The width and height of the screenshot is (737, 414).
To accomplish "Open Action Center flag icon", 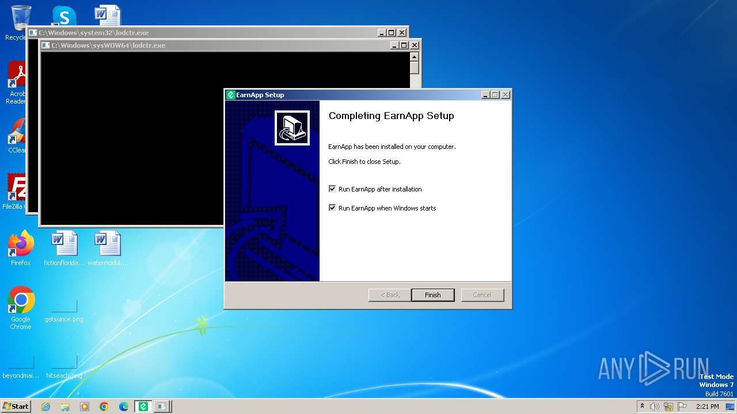I will point(682,407).
